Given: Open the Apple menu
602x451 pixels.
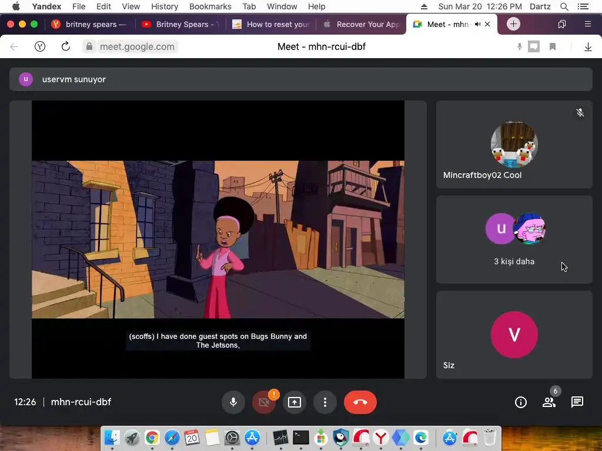Looking at the screenshot, I should pyautogui.click(x=16, y=6).
